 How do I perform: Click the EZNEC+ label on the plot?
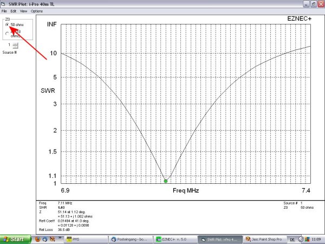pos(299,18)
